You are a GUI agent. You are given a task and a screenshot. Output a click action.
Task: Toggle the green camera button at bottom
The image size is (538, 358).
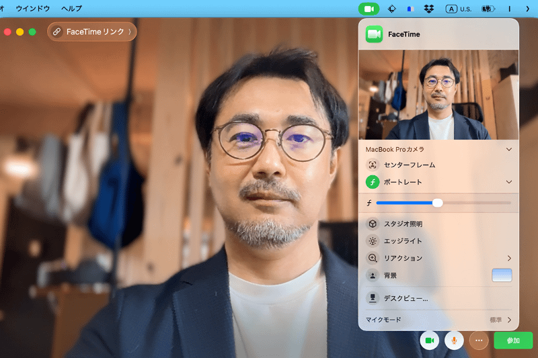[x=429, y=341]
